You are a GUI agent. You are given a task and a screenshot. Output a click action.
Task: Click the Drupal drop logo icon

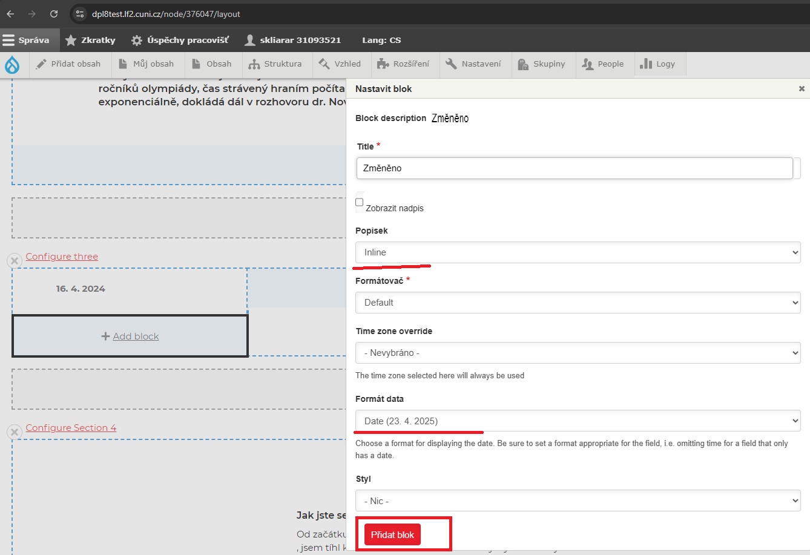coord(12,64)
